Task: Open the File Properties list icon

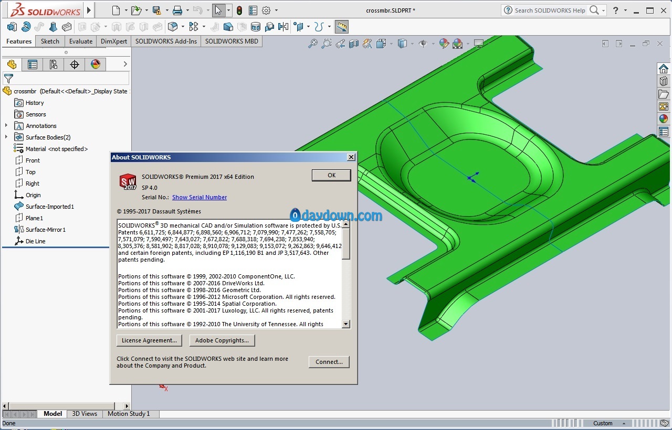Action: 253,10
